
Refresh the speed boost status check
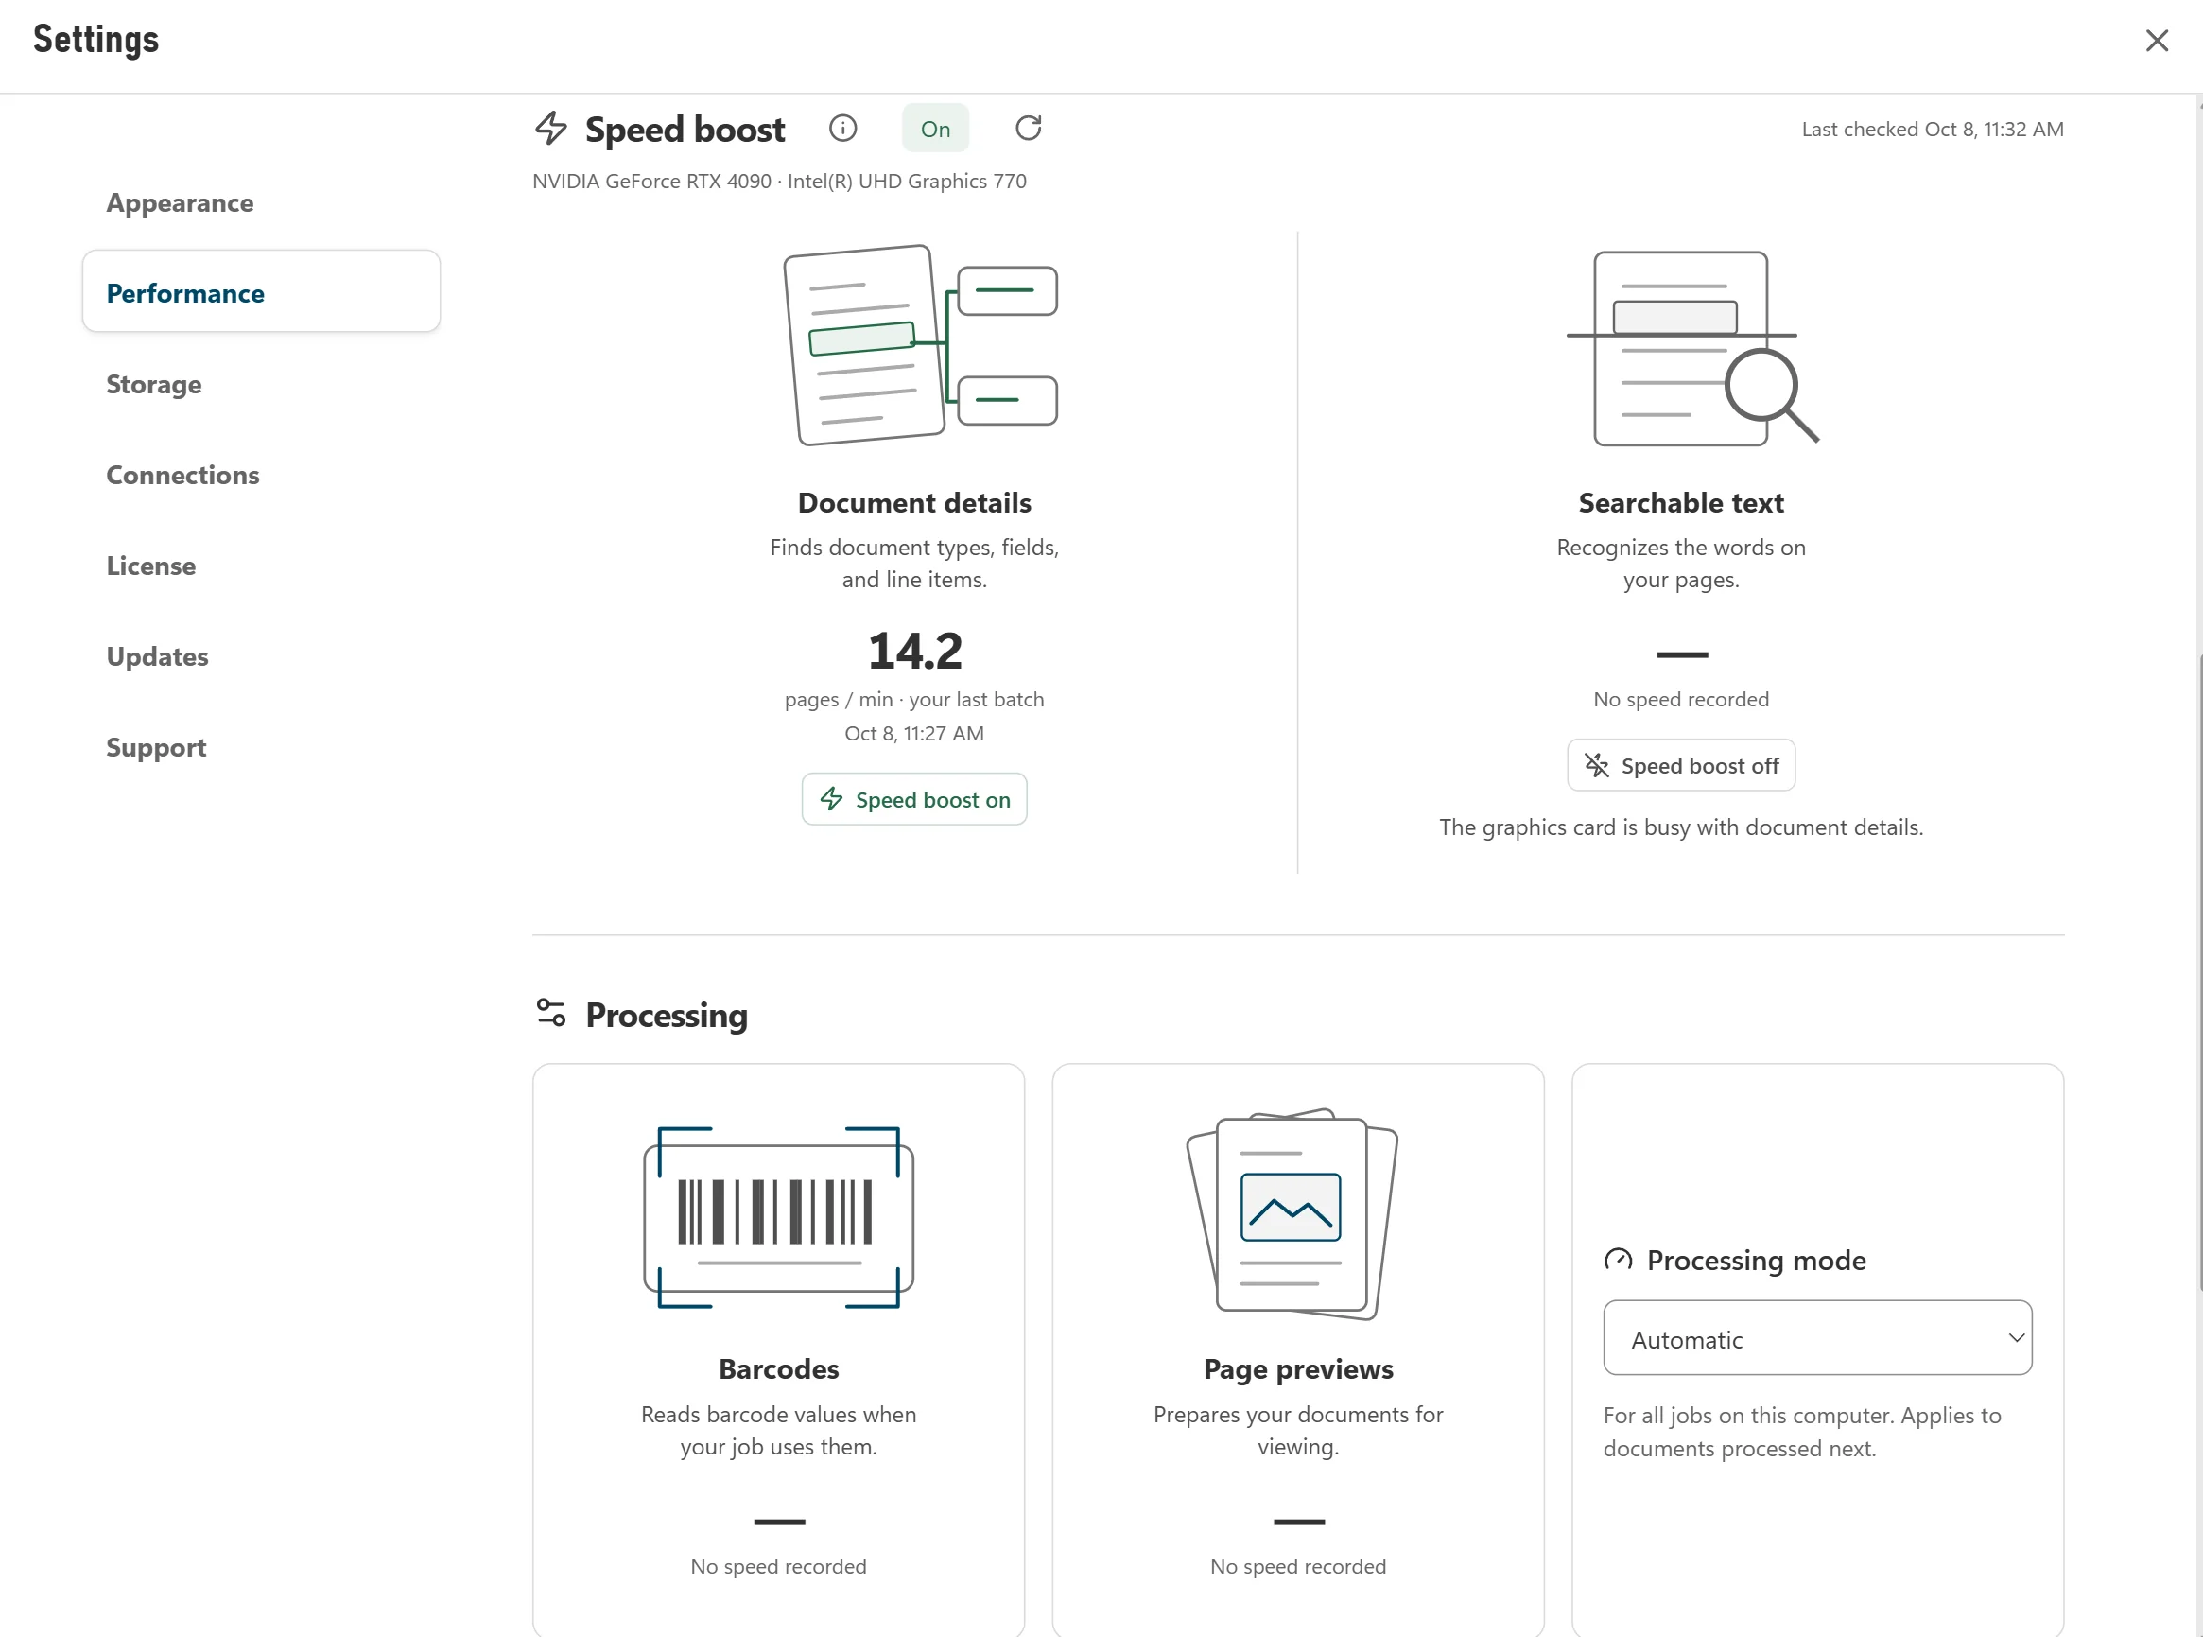point(1028,128)
